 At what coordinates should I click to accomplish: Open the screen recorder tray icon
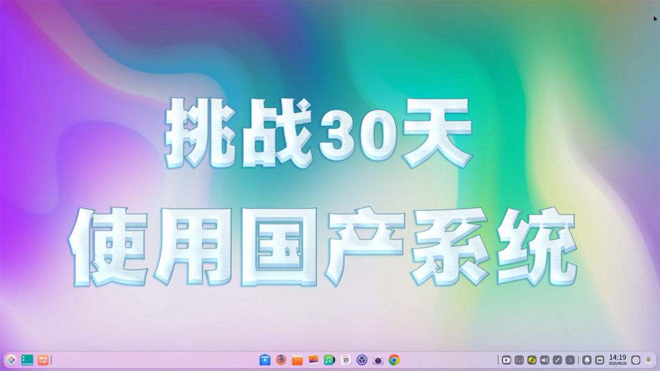pos(506,360)
